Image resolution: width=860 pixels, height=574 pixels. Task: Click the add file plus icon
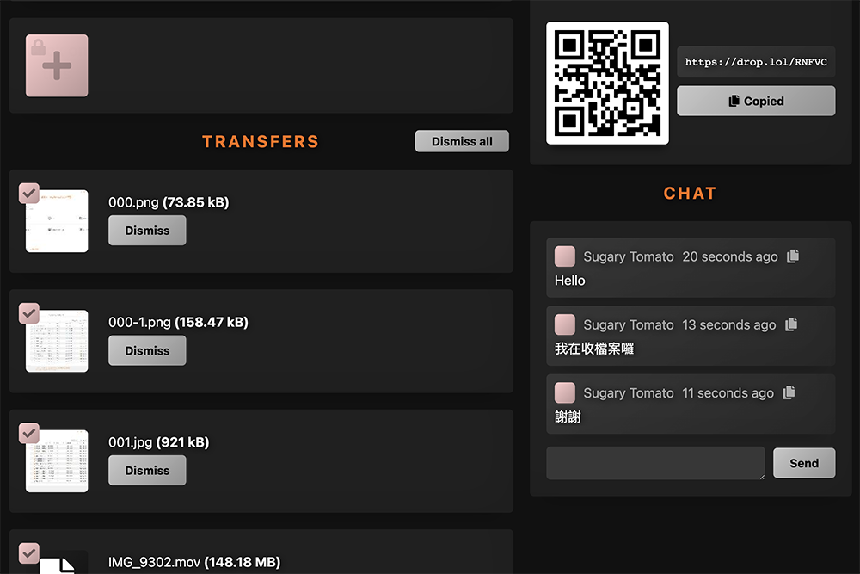(x=57, y=66)
